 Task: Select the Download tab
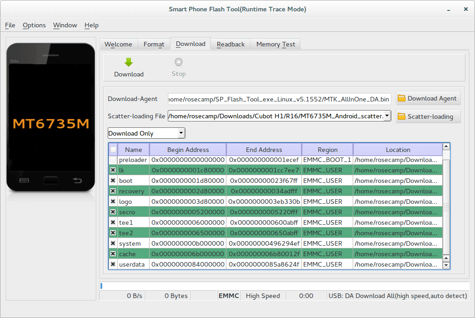pyautogui.click(x=190, y=44)
